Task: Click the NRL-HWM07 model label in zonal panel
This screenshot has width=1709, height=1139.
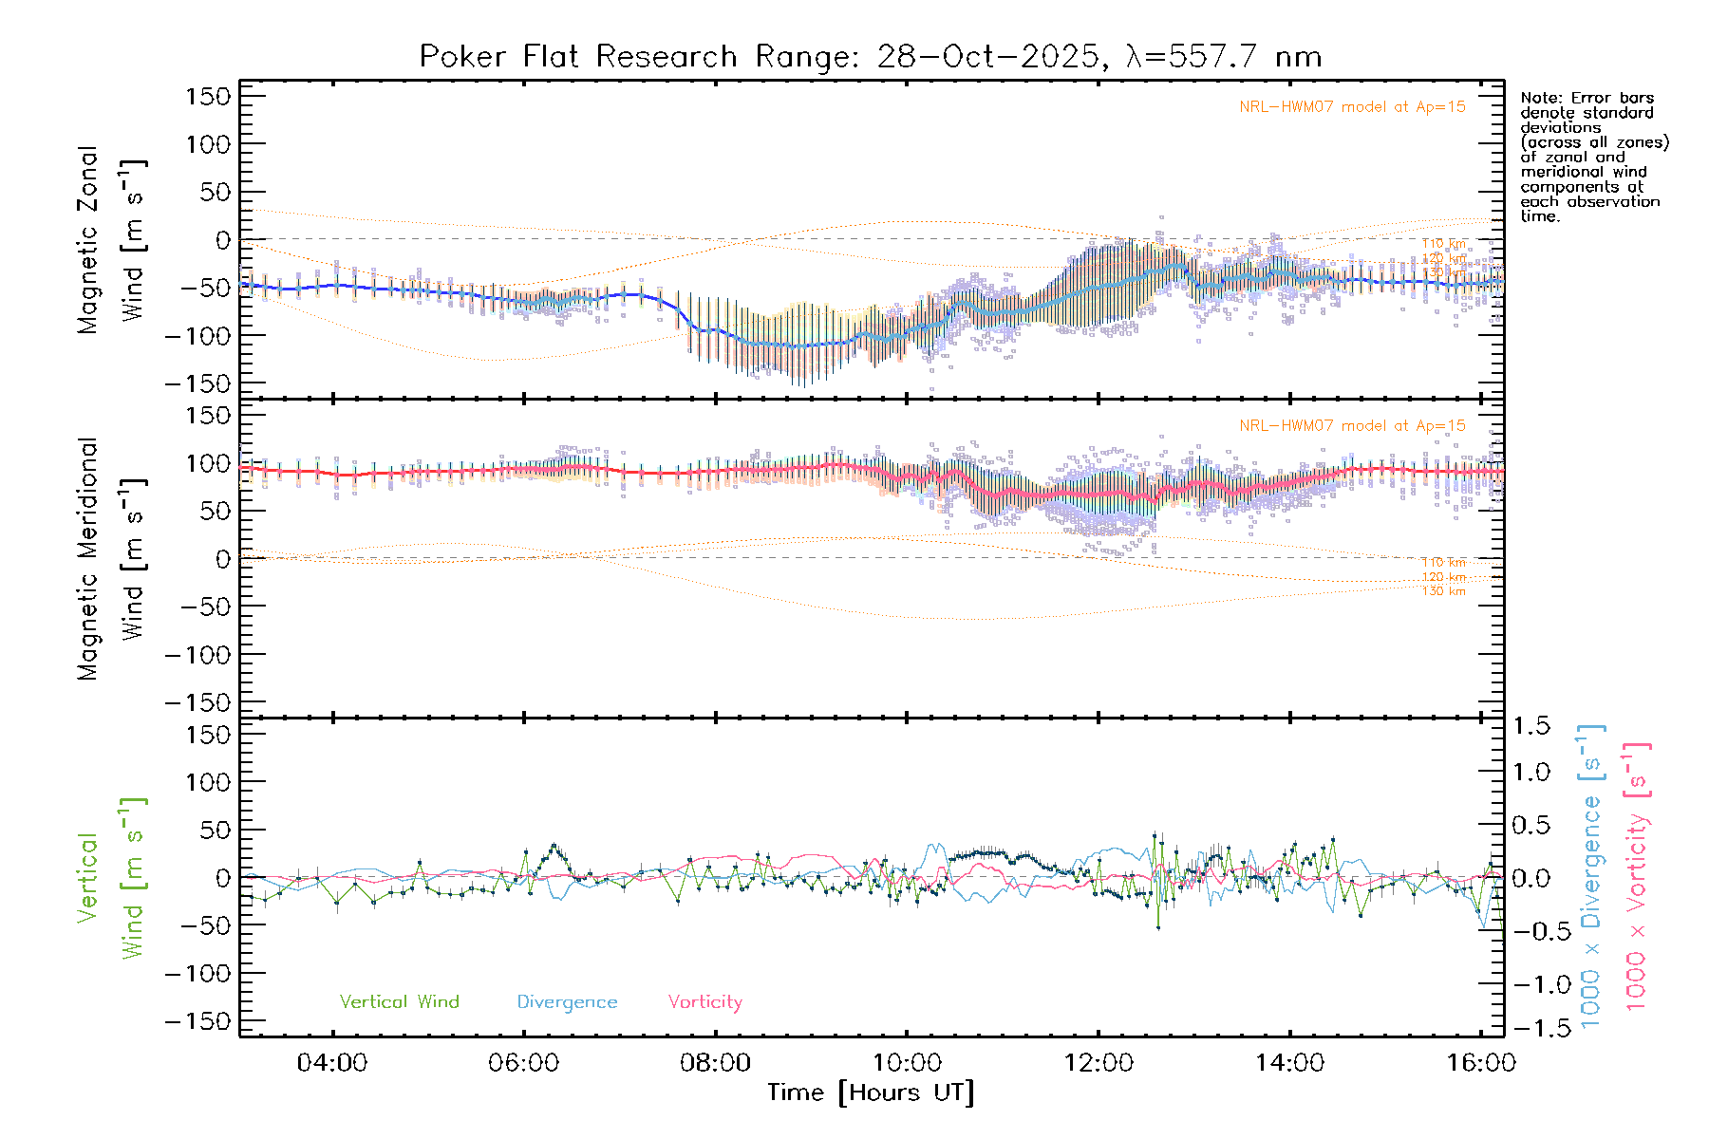Action: (1352, 107)
